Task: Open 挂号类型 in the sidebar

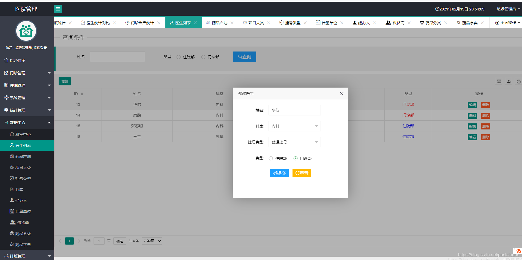Action: tap(27, 178)
